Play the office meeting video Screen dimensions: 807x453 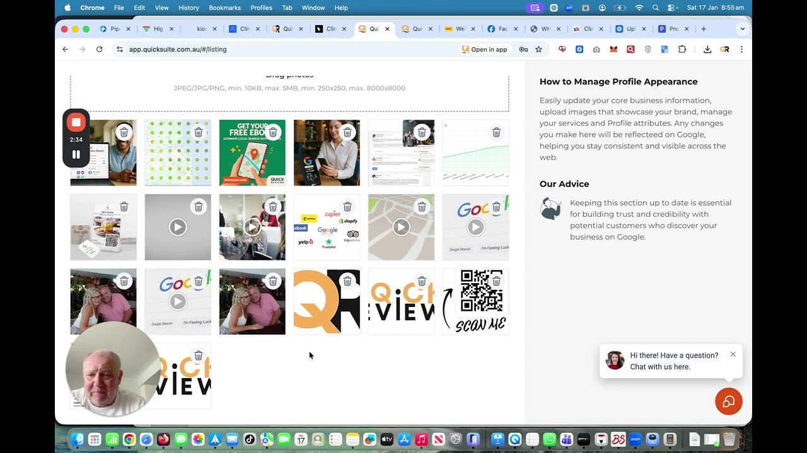(252, 227)
